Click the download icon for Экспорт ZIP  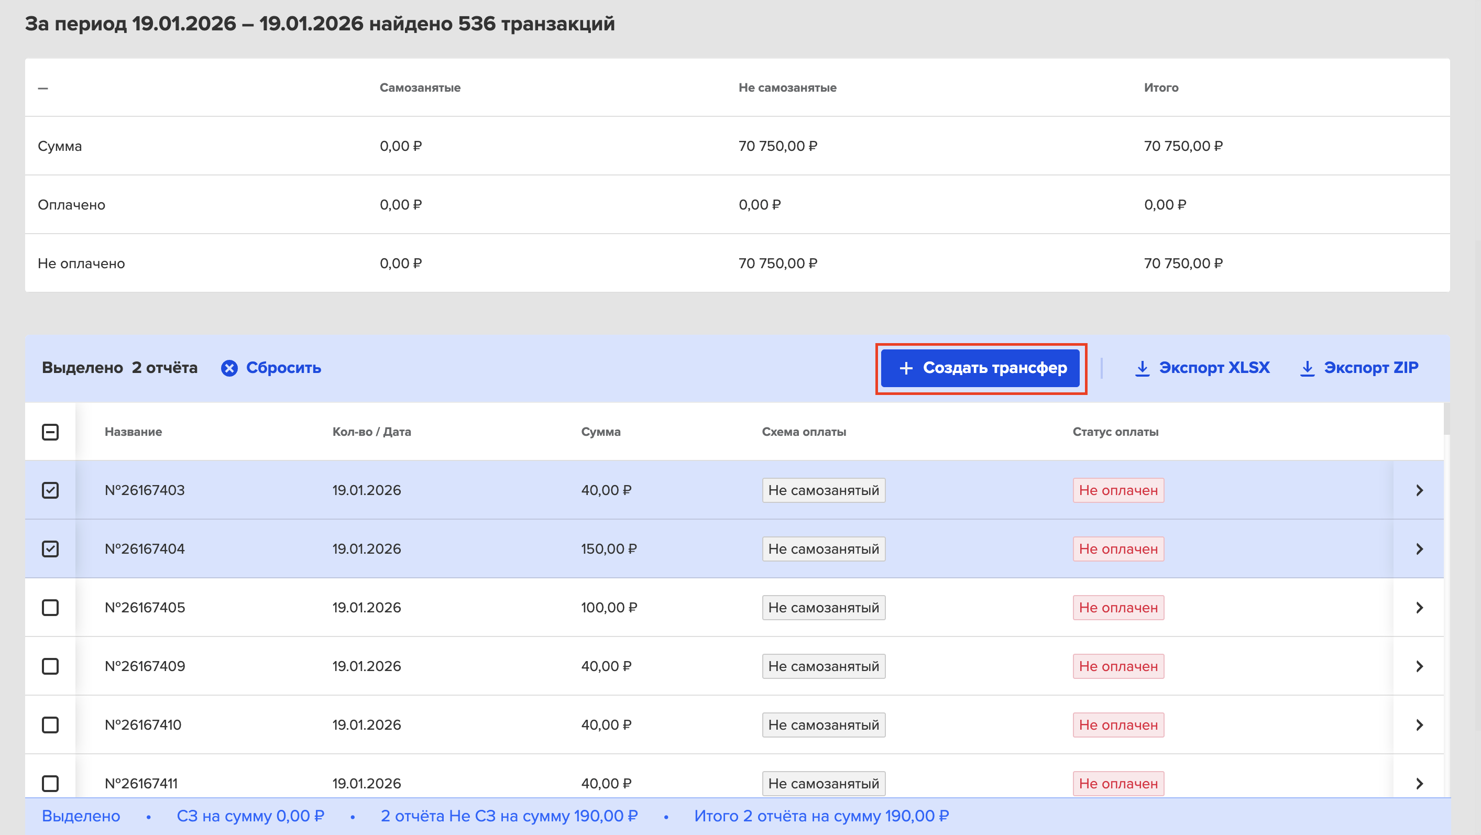coord(1308,368)
